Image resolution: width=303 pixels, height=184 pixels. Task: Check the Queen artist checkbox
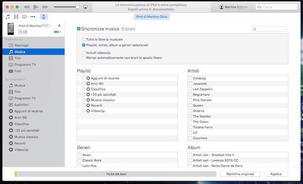[190, 105]
